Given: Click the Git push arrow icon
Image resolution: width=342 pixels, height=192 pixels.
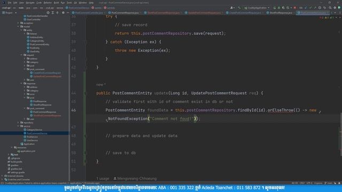Looking at the screenshot, I should pyautogui.click(x=315, y=8).
